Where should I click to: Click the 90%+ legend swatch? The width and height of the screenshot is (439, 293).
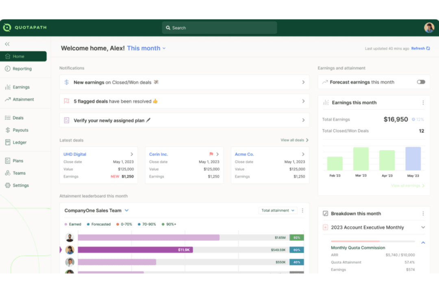click(163, 224)
